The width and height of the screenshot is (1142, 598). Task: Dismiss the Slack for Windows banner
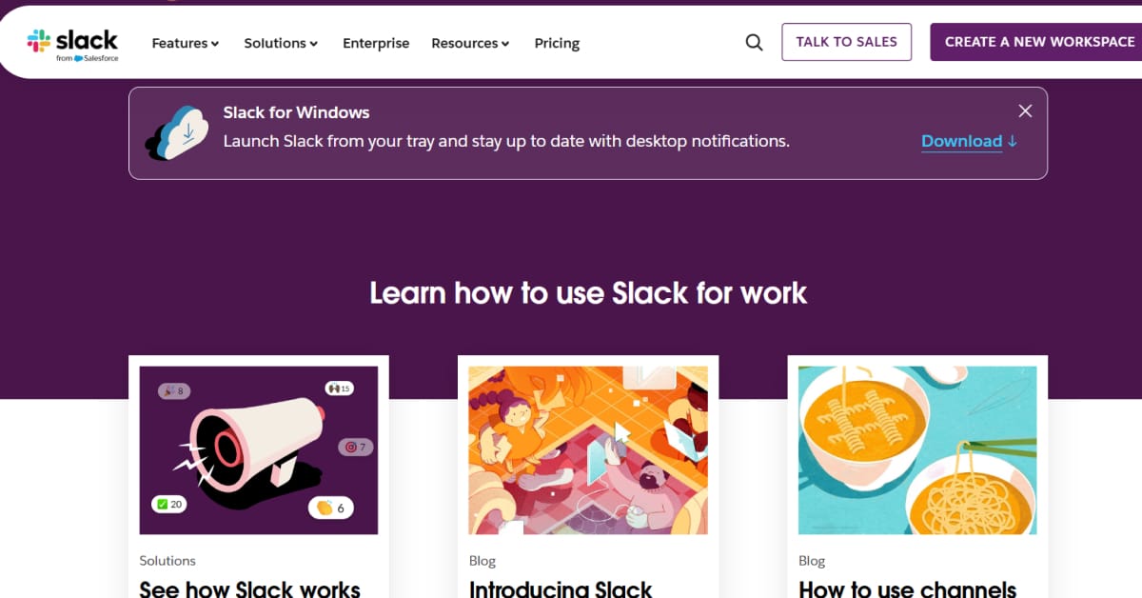1025,110
